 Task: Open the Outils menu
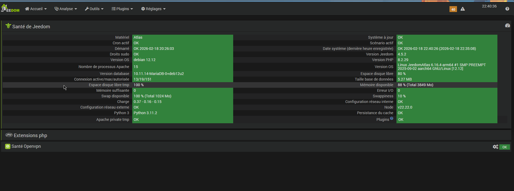coord(94,9)
